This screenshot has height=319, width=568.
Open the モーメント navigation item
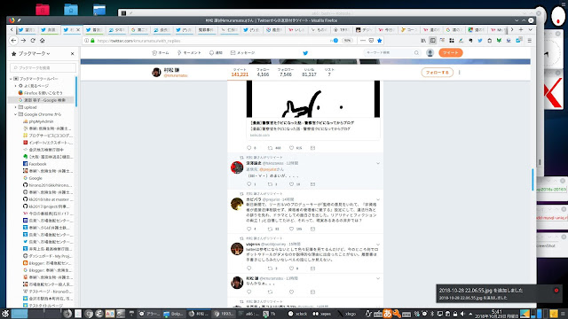(189, 53)
